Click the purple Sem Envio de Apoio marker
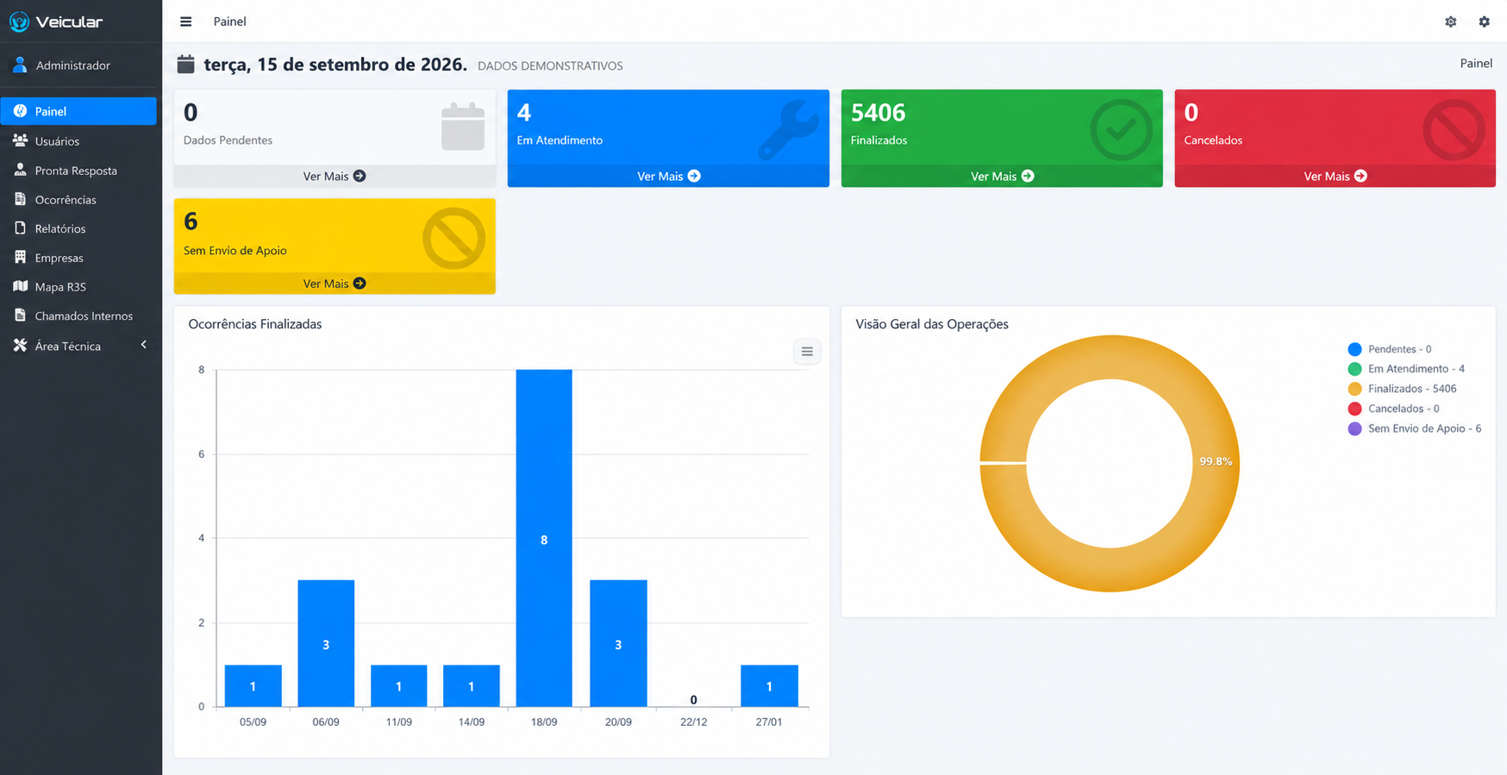1507x775 pixels. [1354, 428]
